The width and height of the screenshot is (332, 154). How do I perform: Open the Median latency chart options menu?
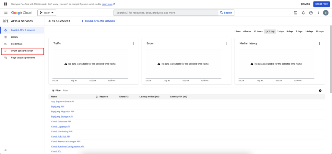[319, 44]
